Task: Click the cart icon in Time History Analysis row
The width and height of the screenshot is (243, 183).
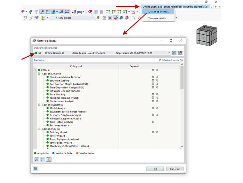Action: (153, 122)
